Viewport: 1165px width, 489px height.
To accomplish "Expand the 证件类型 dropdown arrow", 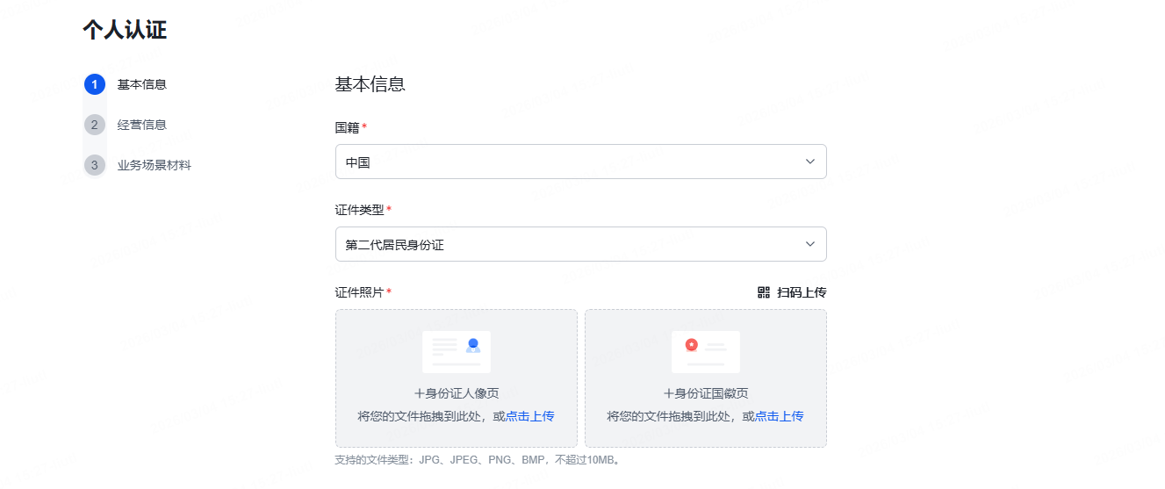I will (x=809, y=244).
